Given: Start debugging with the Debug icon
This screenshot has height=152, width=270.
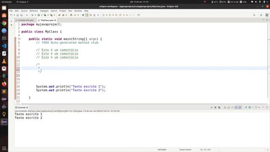Looking at the screenshot, I should coord(32,15).
